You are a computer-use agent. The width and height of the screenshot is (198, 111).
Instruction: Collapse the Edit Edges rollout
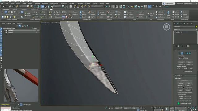coord(178,78)
